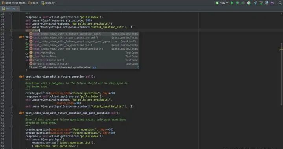Run with coverage icon in toolbar
The height and width of the screenshot is (149, 283).
click(243, 3)
